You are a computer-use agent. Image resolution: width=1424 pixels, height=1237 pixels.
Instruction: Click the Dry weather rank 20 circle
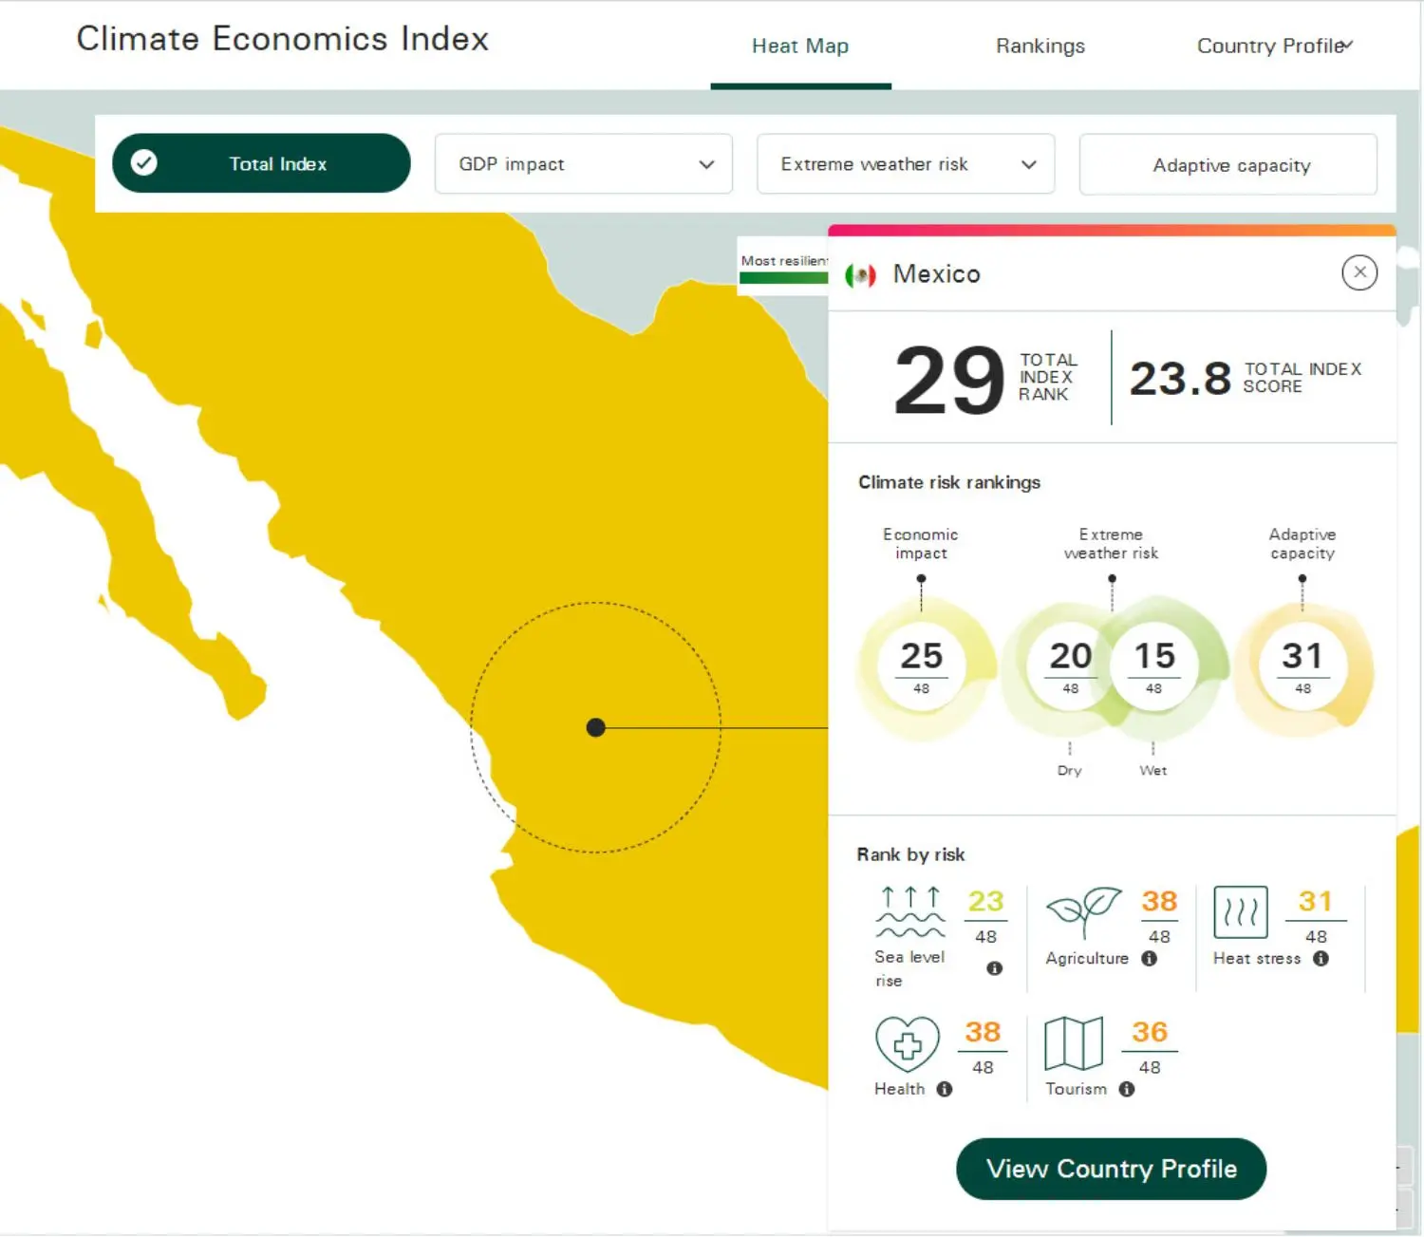1070,665
